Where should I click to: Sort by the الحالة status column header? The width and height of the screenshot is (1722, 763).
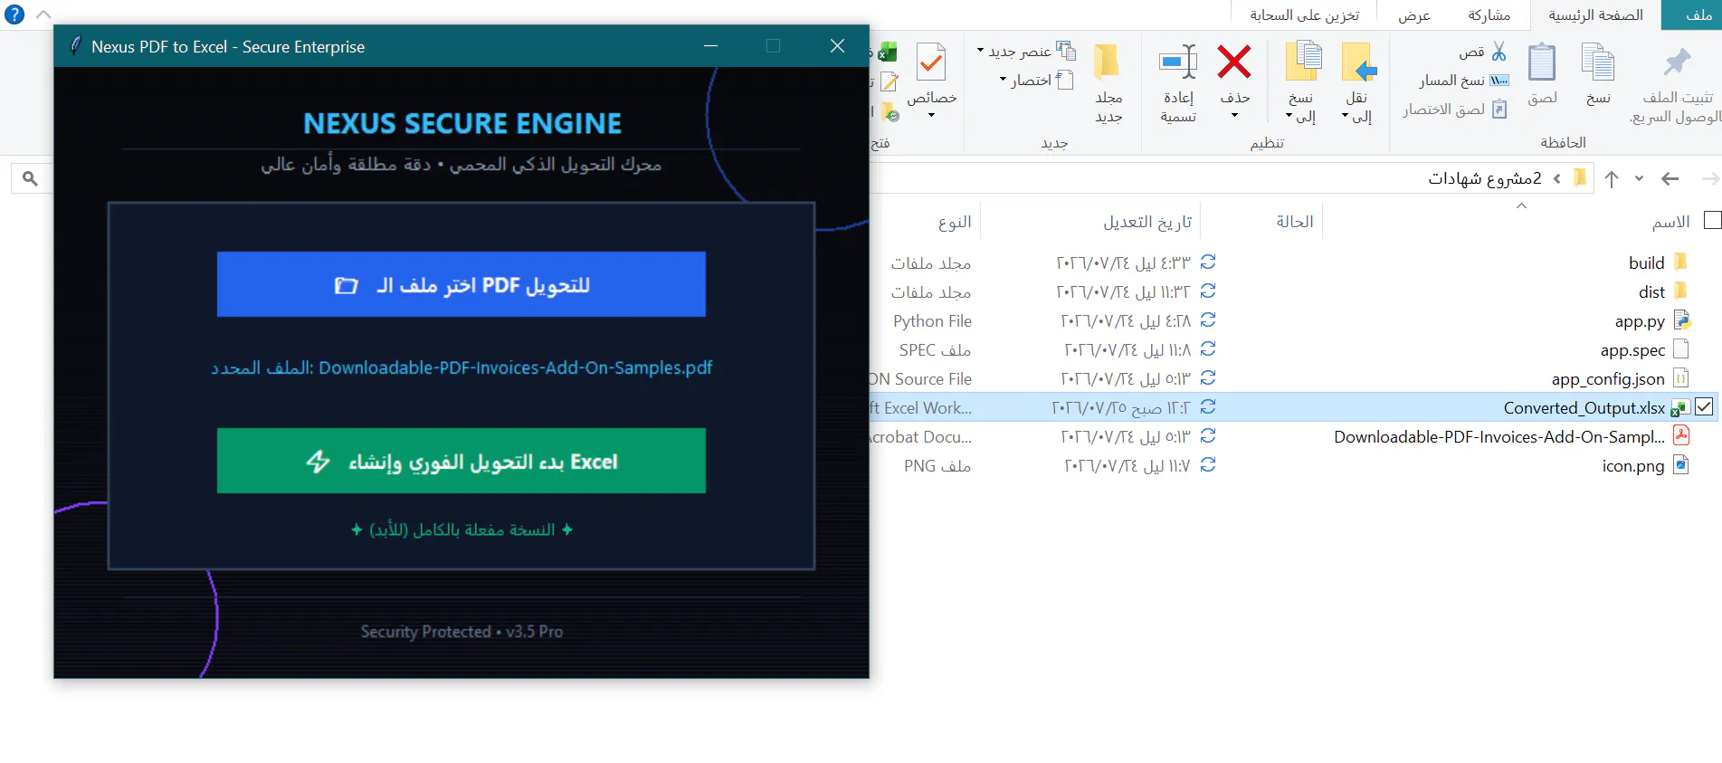1295,222
